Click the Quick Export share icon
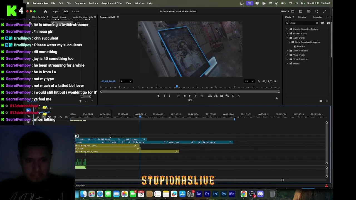 (x=301, y=11)
